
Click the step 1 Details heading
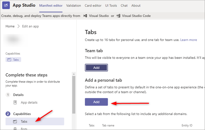(x=18, y=95)
